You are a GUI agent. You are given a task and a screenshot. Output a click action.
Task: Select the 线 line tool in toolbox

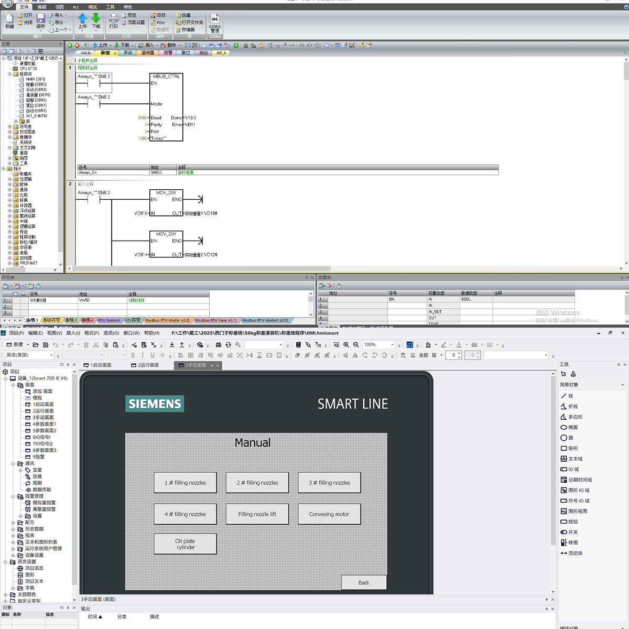tap(567, 396)
